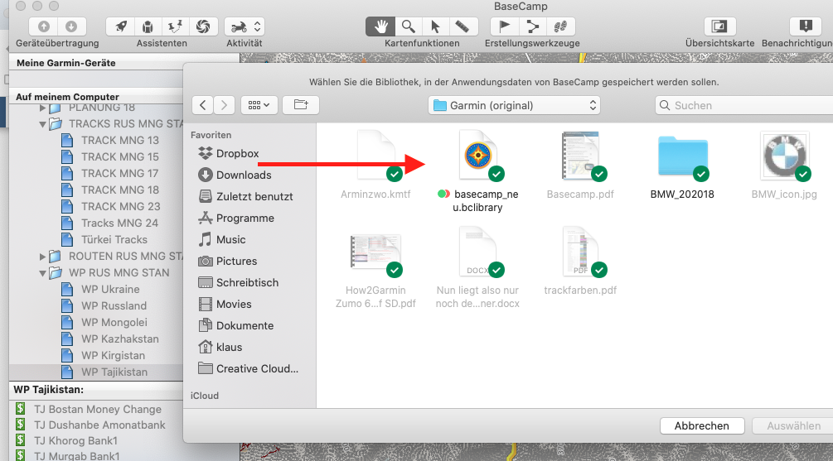Click the send to device upload icon
Screen dimensions: 833x461
[44, 26]
